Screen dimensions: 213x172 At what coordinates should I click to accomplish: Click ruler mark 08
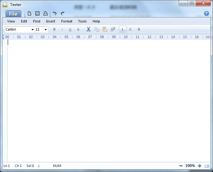pyautogui.click(x=102, y=37)
